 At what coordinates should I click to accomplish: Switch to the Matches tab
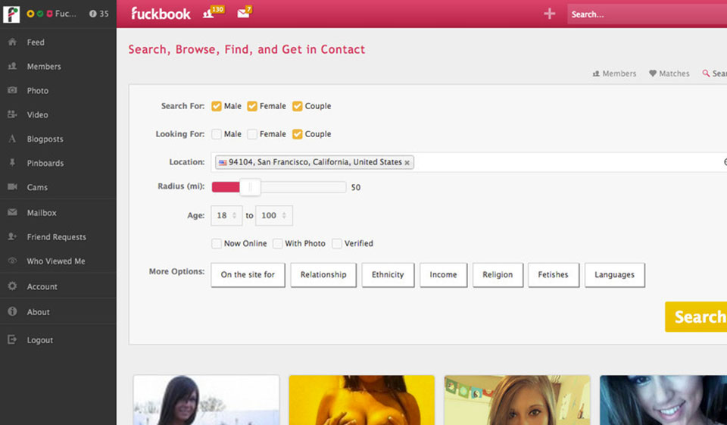click(x=669, y=73)
